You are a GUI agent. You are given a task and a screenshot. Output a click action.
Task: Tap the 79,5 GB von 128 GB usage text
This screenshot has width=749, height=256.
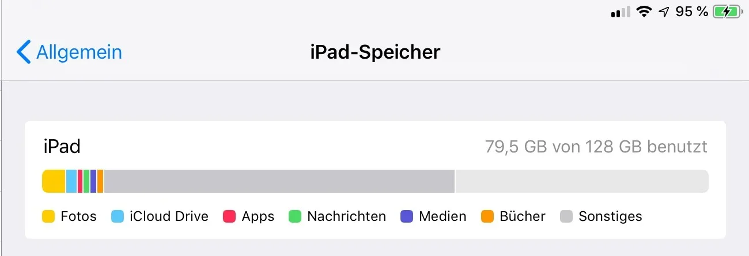pyautogui.click(x=596, y=147)
